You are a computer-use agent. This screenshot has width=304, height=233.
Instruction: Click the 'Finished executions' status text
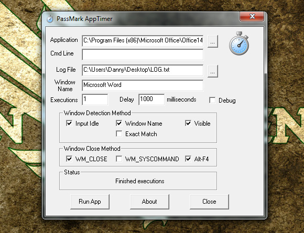(x=140, y=181)
